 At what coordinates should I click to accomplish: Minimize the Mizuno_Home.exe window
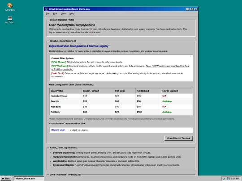pyautogui.click(x=187, y=9)
